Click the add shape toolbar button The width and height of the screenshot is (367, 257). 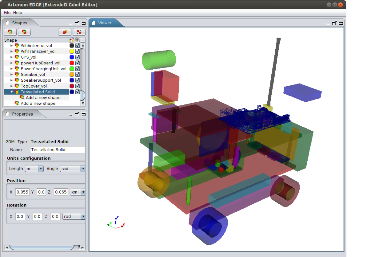click(x=10, y=32)
